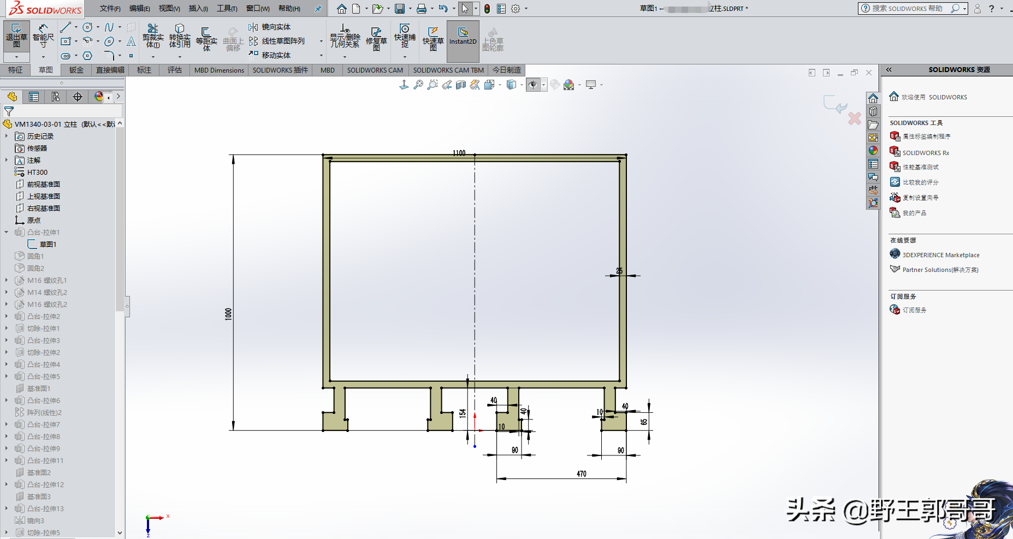Open the dropdown arrow under Exit Sketch
Image resolution: width=1013 pixels, height=539 pixels.
coord(16,57)
